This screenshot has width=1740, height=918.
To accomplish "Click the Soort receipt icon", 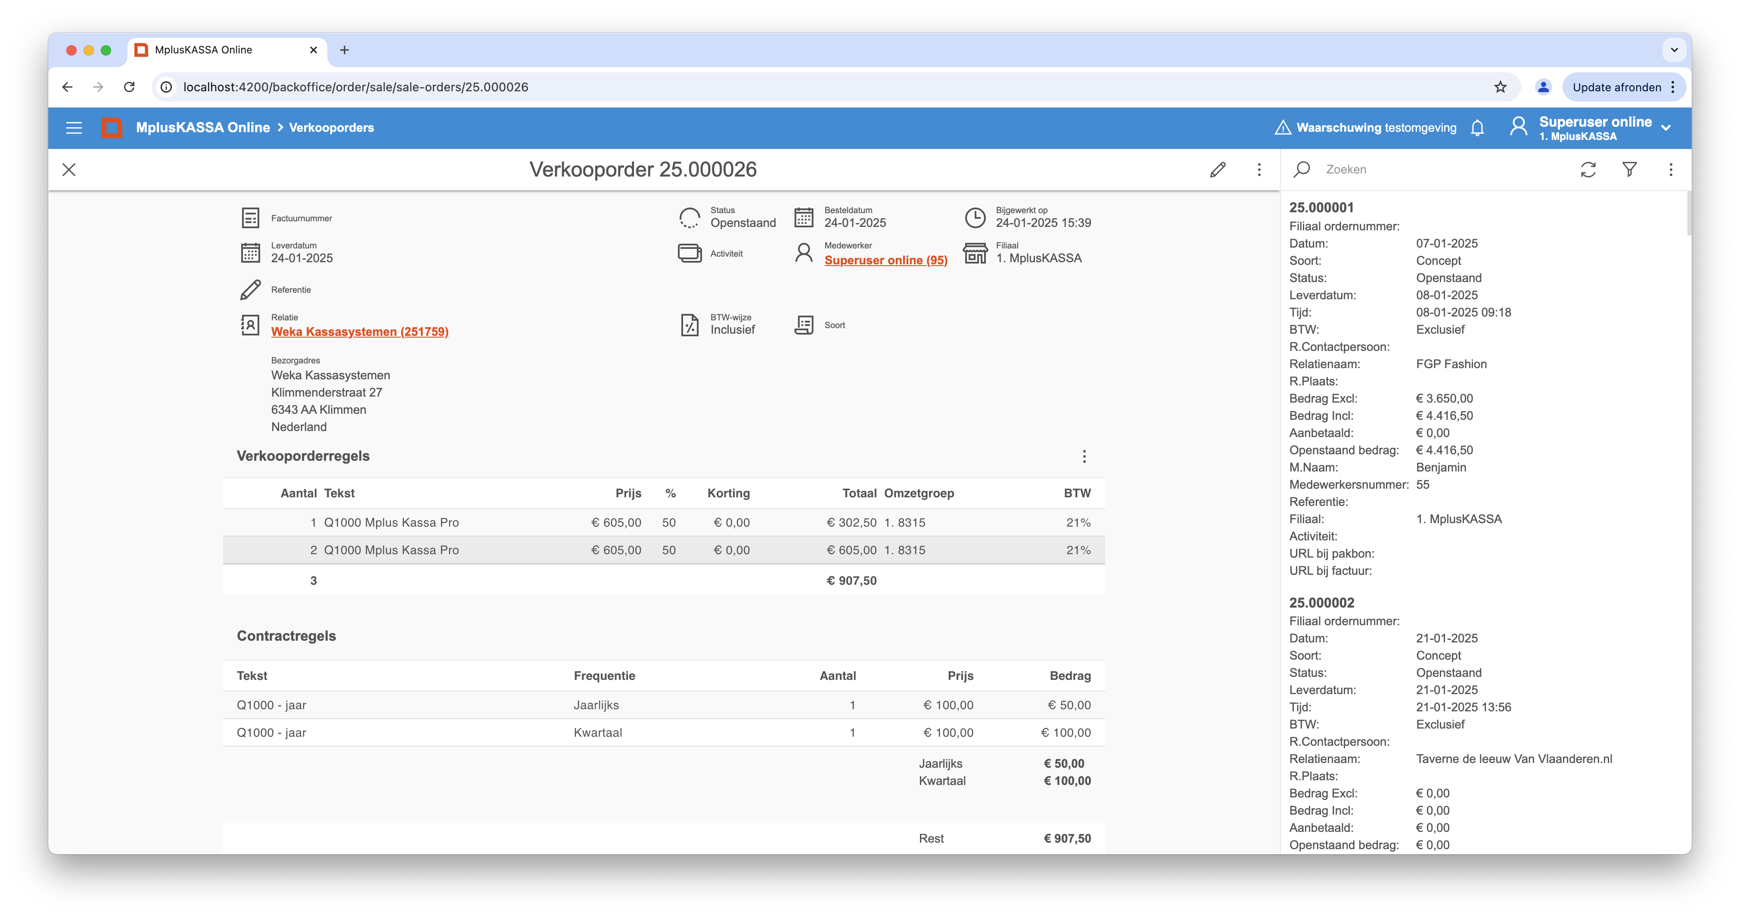I will coord(803,325).
